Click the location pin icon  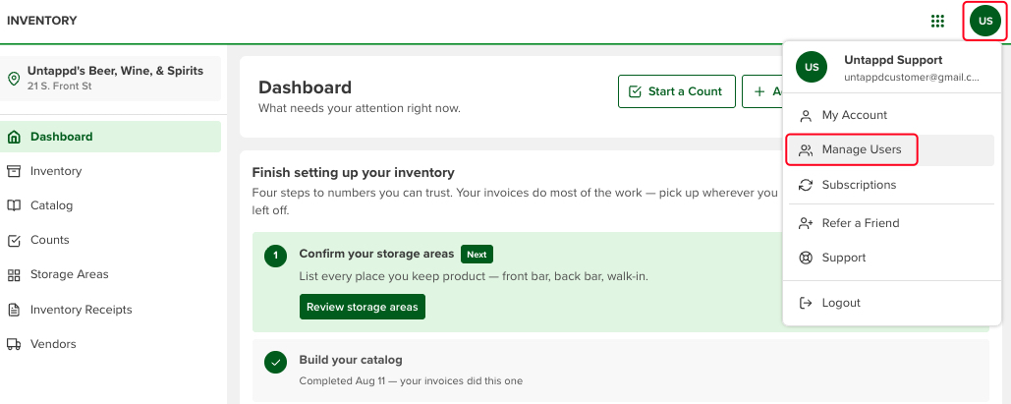click(x=14, y=78)
